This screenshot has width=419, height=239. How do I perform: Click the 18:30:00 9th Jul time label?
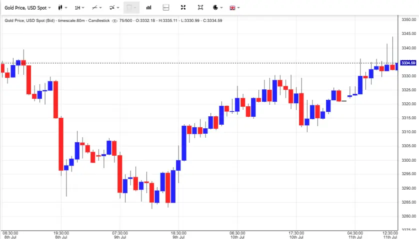pyautogui.click(x=178, y=235)
